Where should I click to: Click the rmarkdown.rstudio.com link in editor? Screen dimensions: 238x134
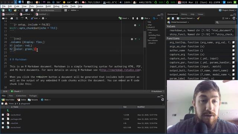(x=120, y=70)
